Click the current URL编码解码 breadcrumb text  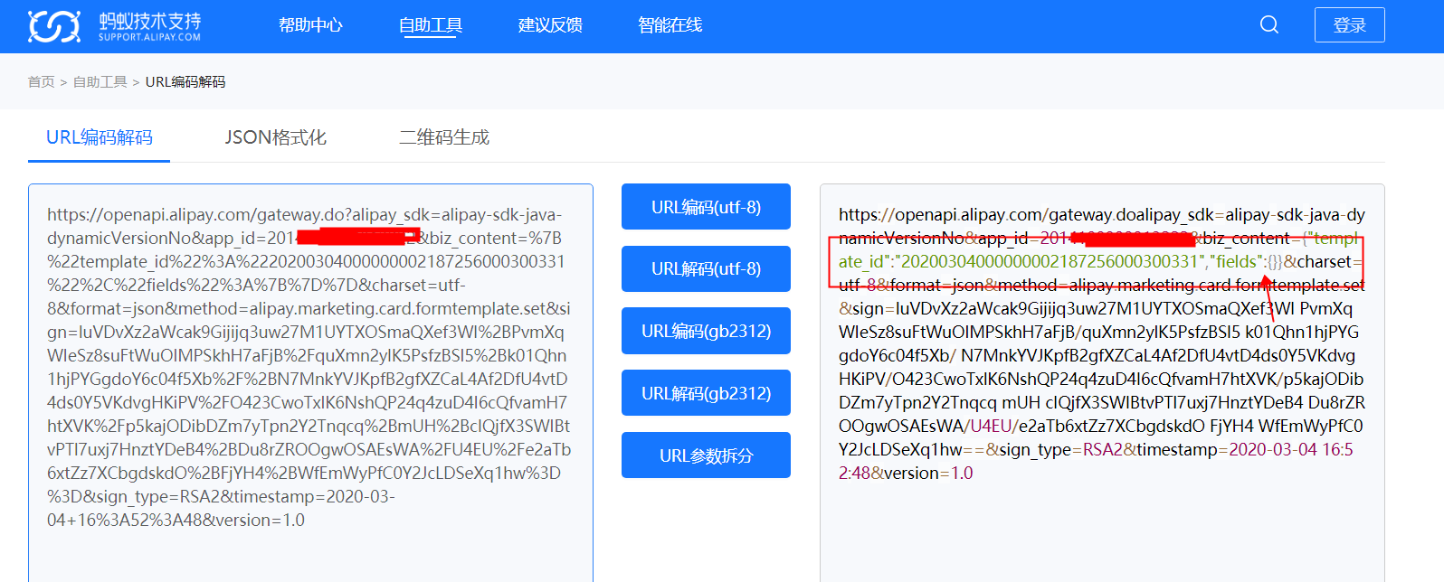pyautogui.click(x=185, y=82)
